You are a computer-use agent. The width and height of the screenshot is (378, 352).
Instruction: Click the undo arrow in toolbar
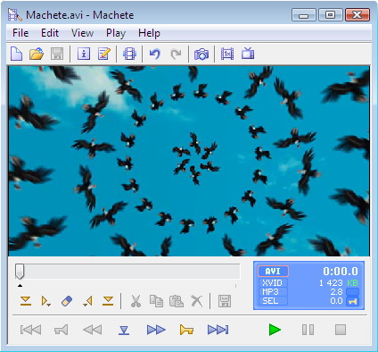[x=155, y=54]
